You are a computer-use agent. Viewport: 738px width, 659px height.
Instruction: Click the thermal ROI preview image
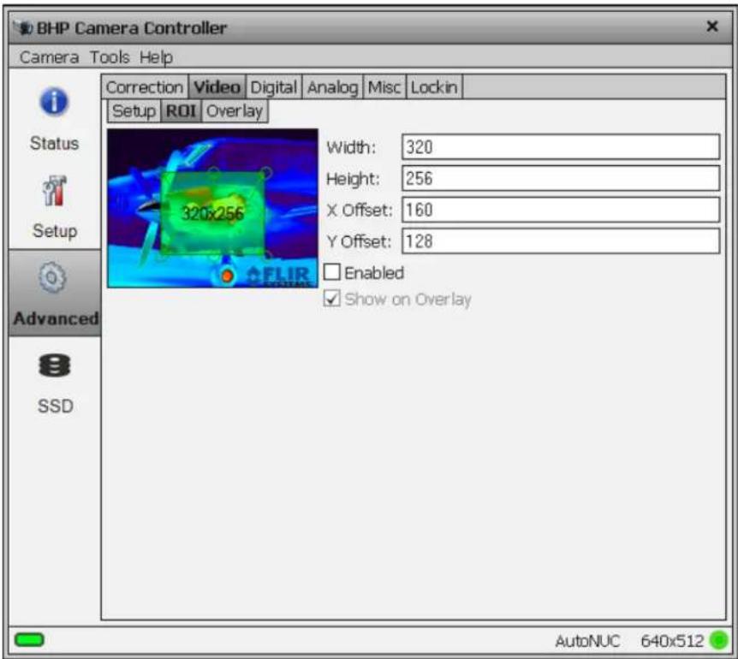point(212,208)
